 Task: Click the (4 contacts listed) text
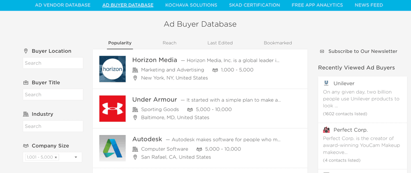tap(342, 160)
